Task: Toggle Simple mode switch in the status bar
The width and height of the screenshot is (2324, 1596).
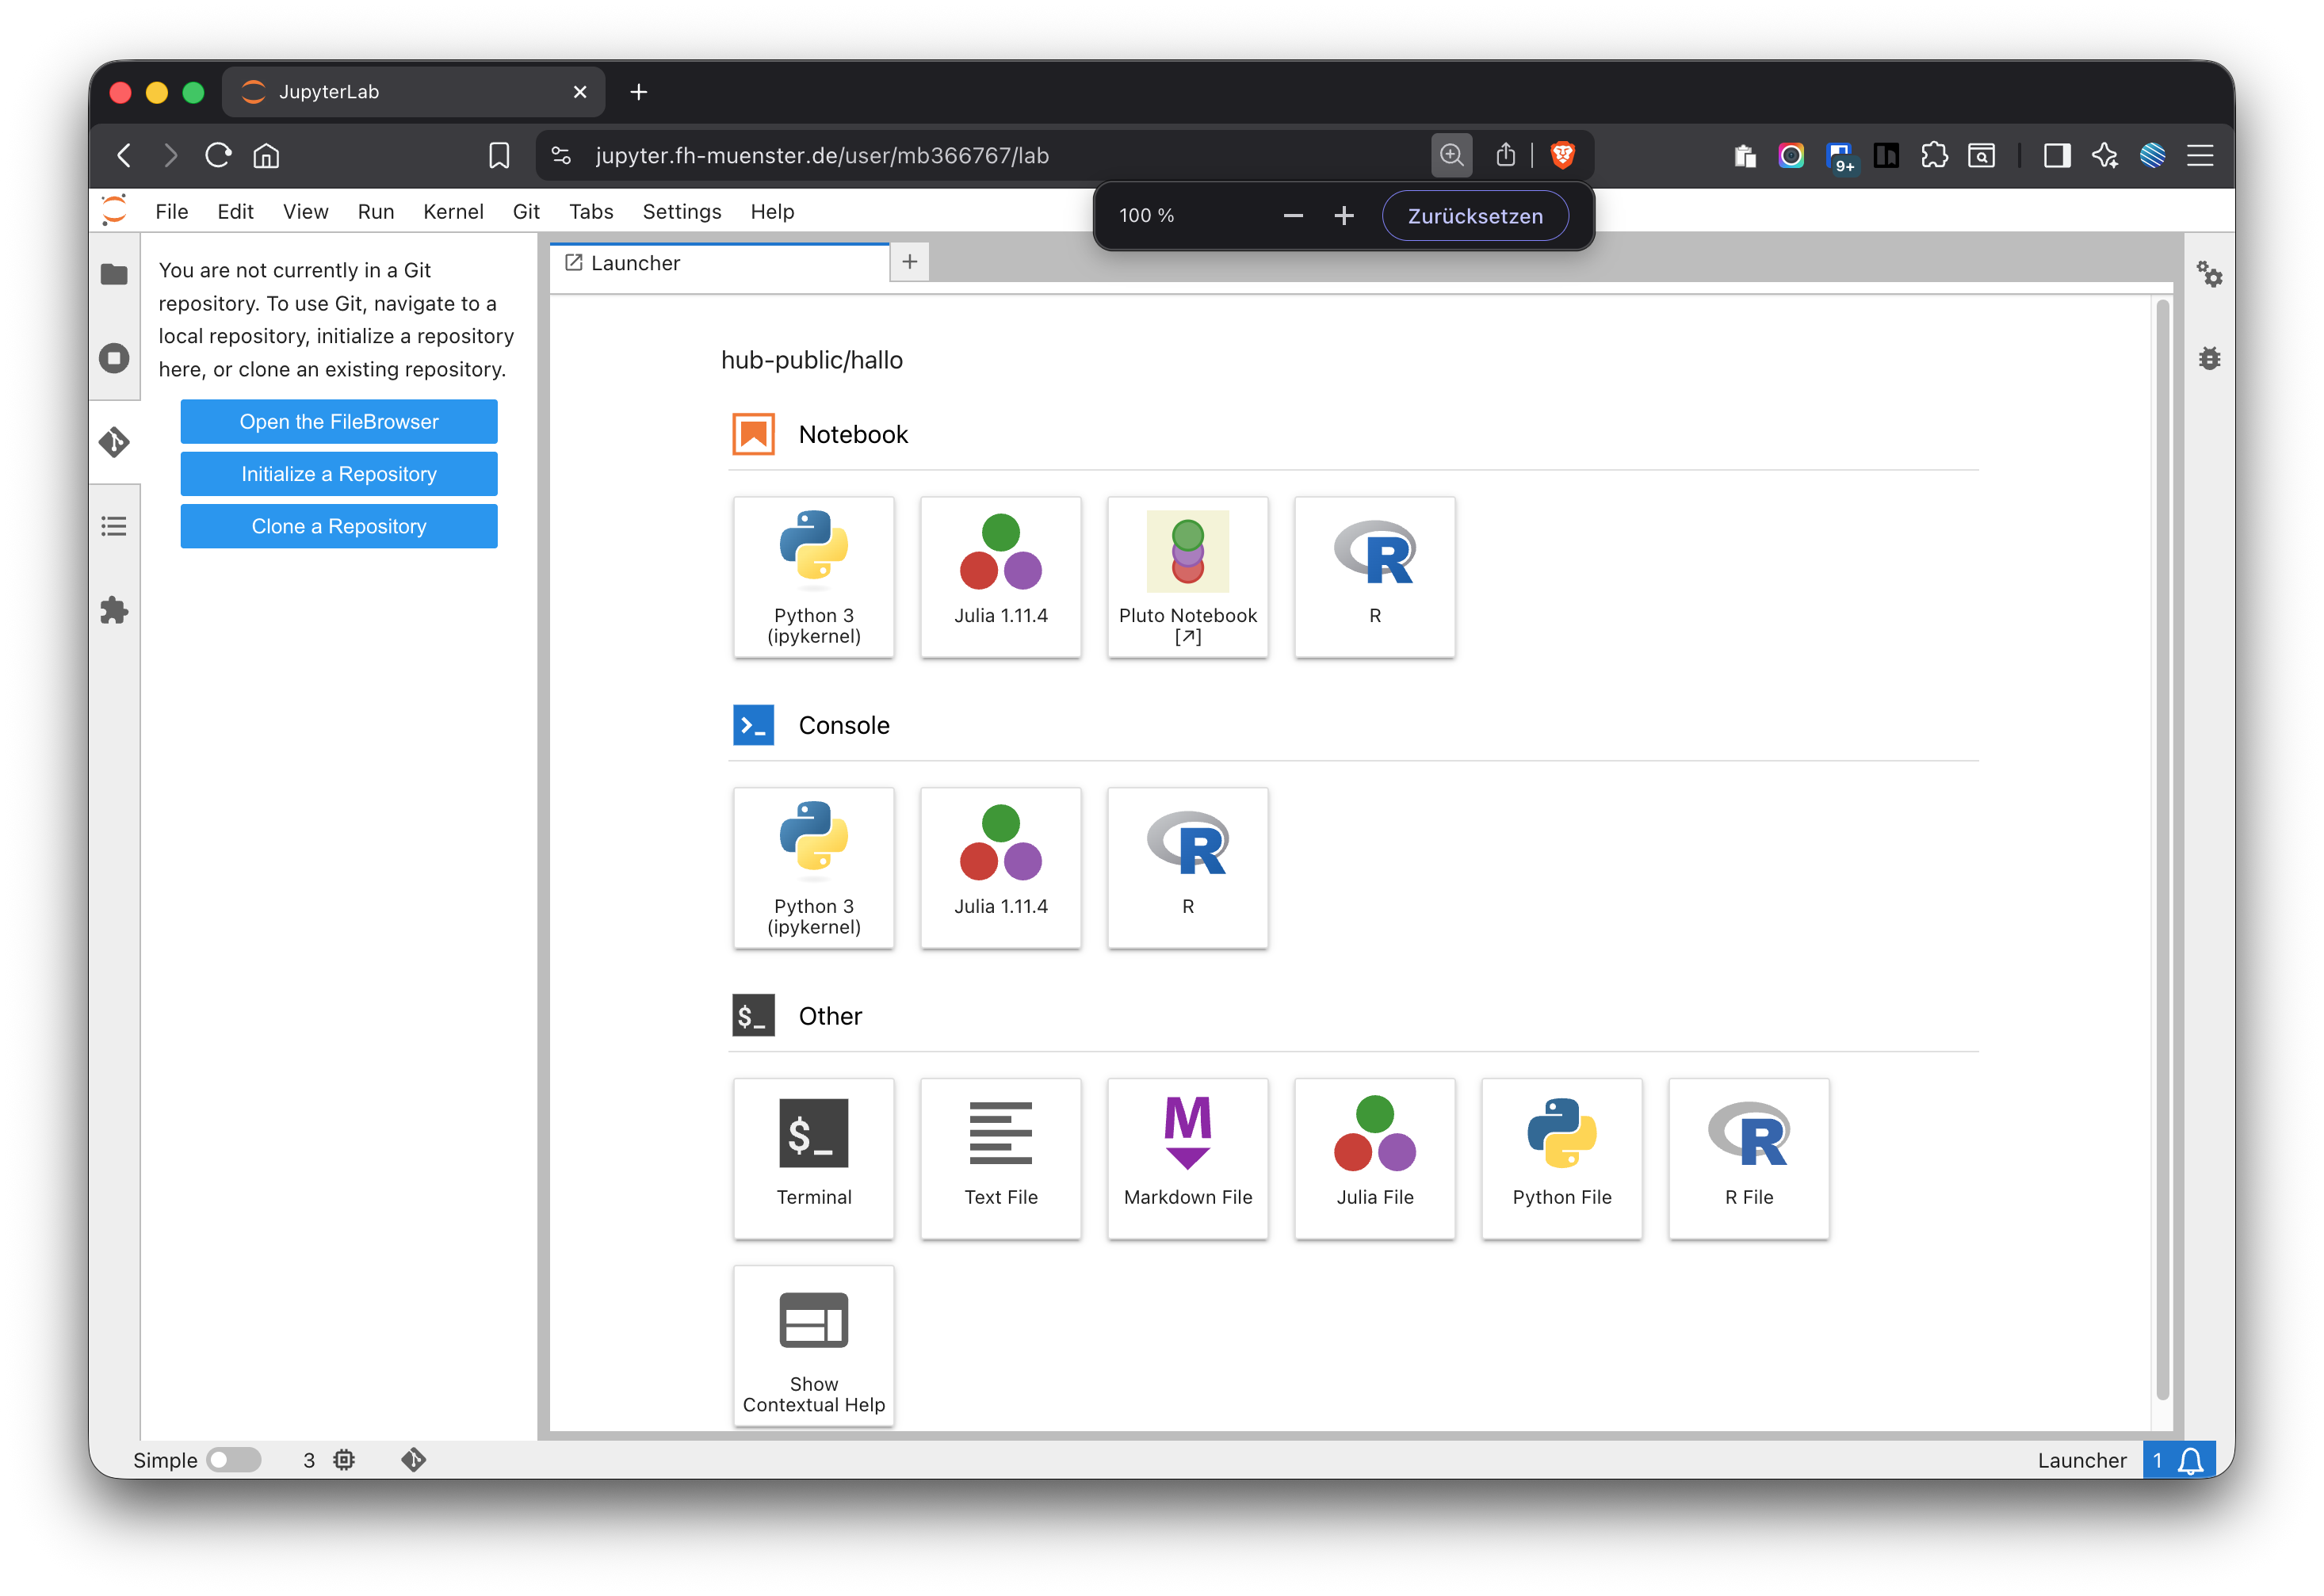Action: (x=233, y=1460)
